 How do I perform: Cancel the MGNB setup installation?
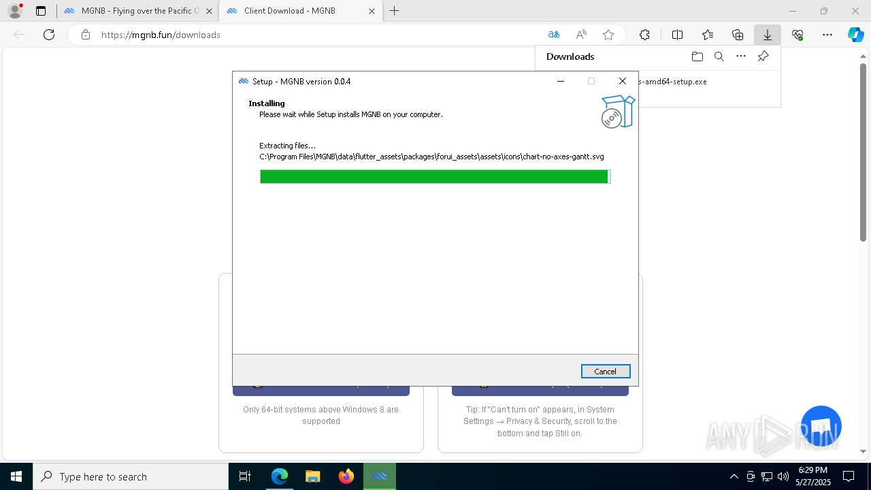pyautogui.click(x=605, y=371)
